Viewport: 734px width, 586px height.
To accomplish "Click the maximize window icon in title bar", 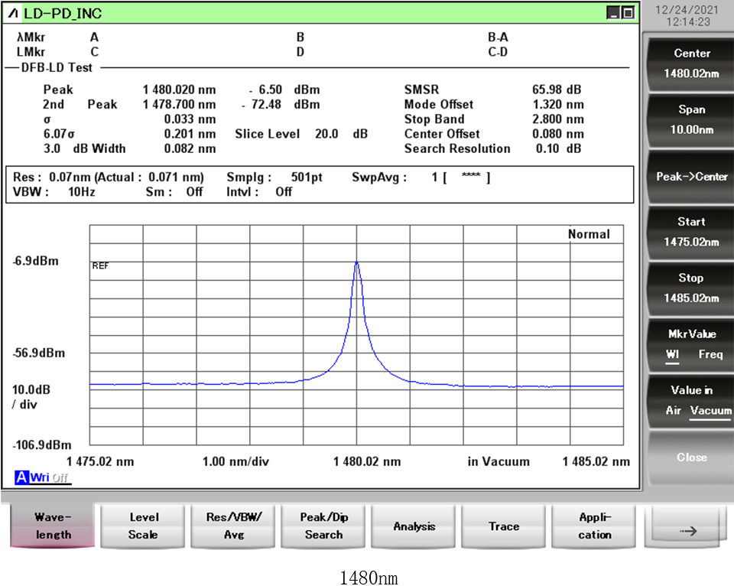I will [x=628, y=13].
